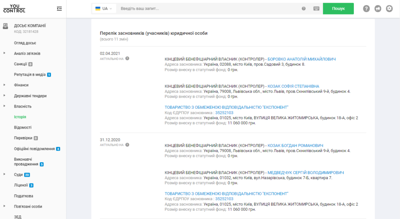Open Податкова menu item
This screenshot has width=400, height=219.
click(23, 196)
